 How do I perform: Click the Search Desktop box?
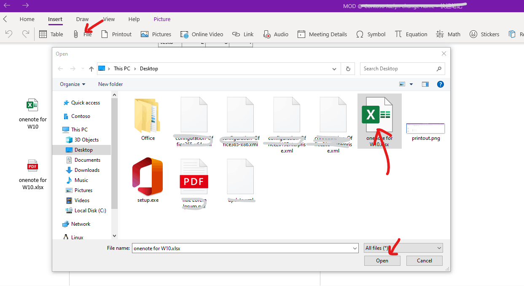point(403,69)
